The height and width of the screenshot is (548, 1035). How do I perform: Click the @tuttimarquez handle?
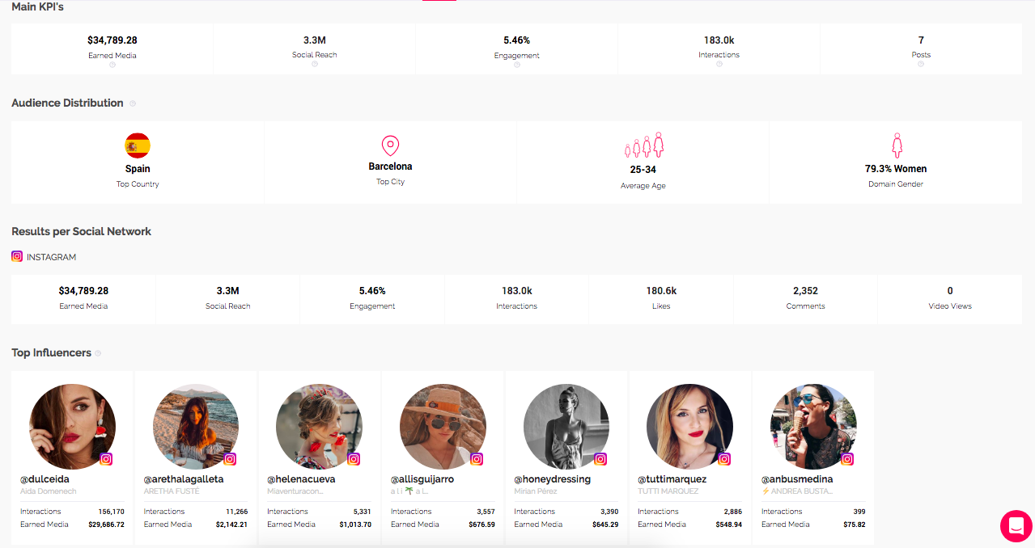tap(672, 479)
